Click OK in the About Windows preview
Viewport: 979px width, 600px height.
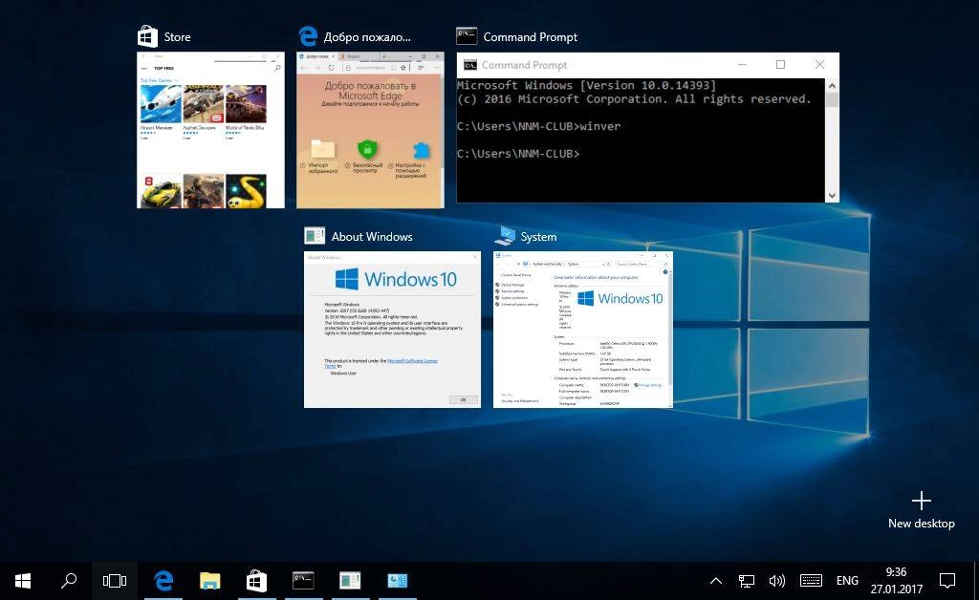(464, 399)
